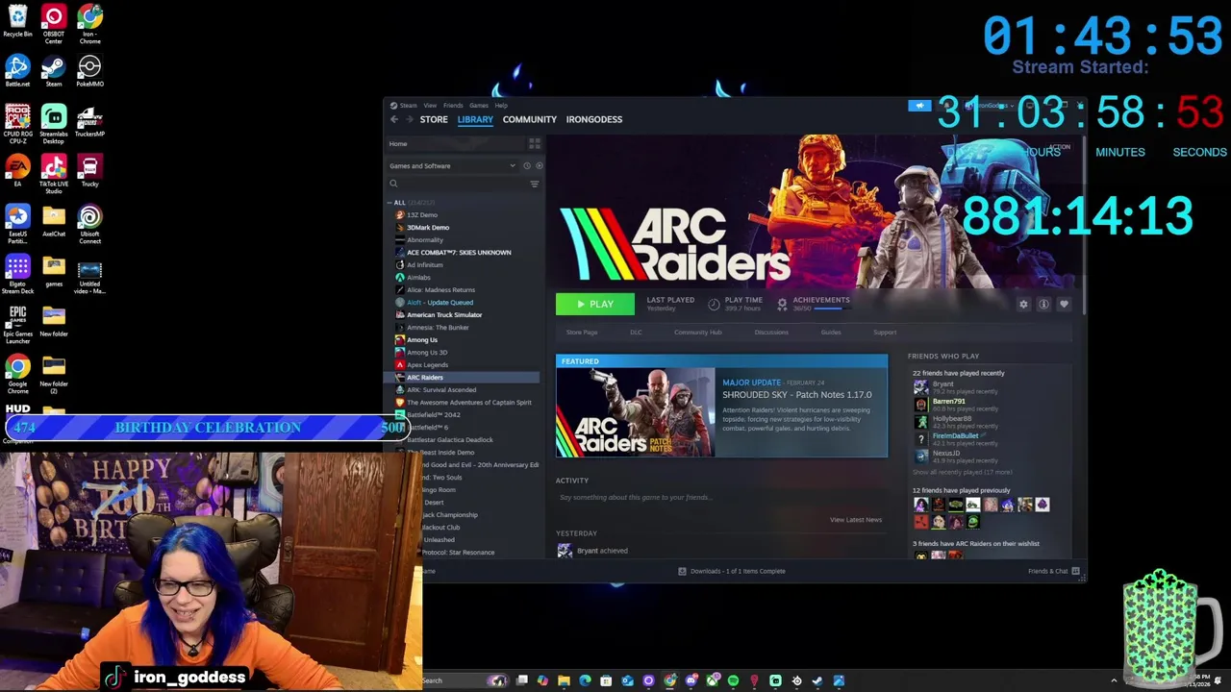Open the SHROUDED SKY patch notes featured card
This screenshot has height=692, width=1231.
coord(721,406)
